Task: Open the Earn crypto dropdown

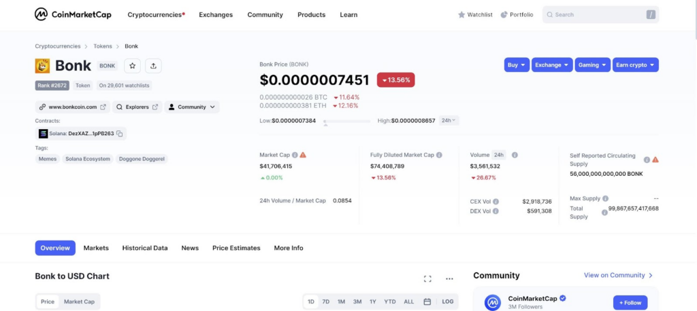Action: (x=636, y=65)
